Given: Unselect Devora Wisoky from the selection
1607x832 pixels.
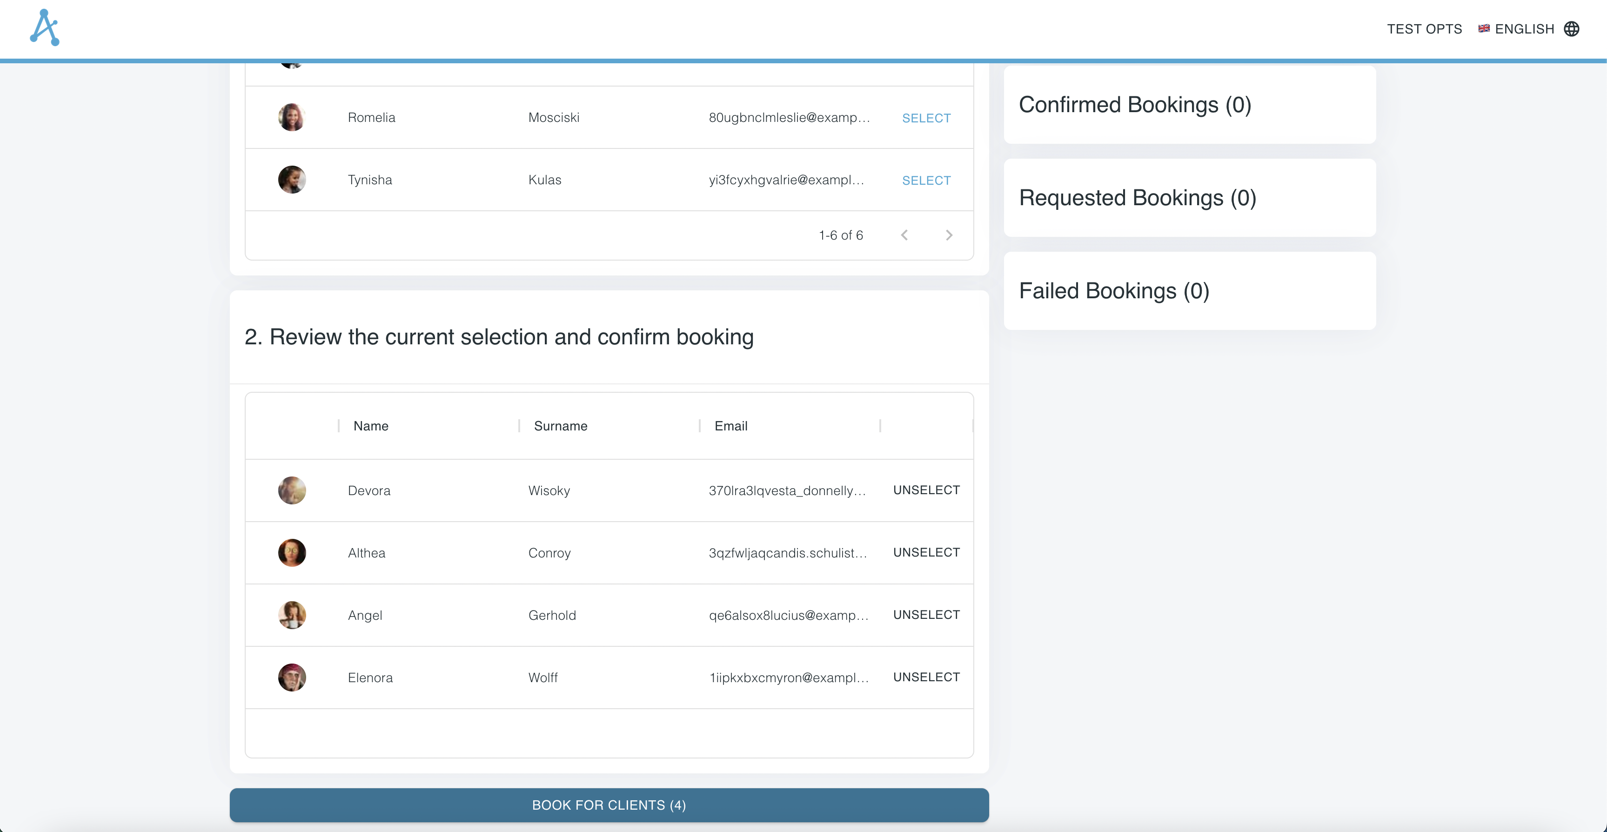Looking at the screenshot, I should pyautogui.click(x=926, y=490).
